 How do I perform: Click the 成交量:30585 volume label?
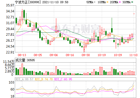tap(25, 60)
